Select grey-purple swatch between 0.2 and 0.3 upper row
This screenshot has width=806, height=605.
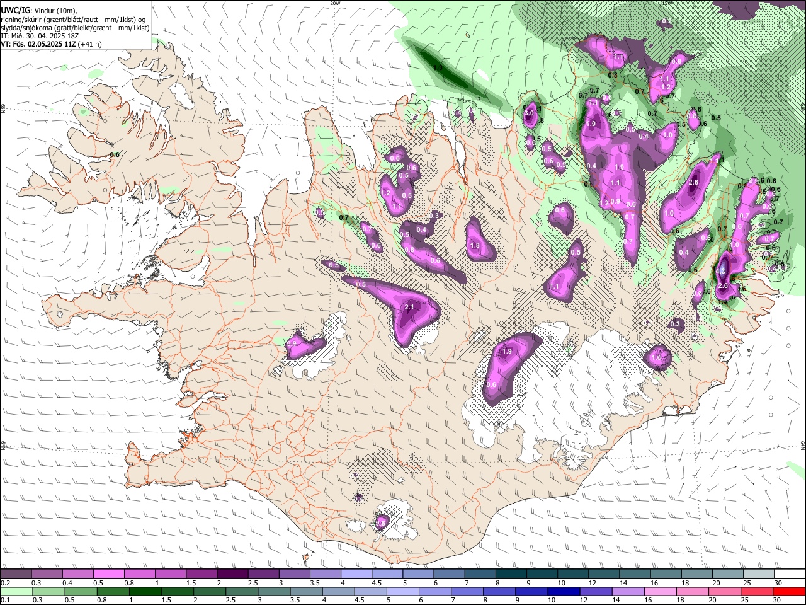tap(16, 574)
